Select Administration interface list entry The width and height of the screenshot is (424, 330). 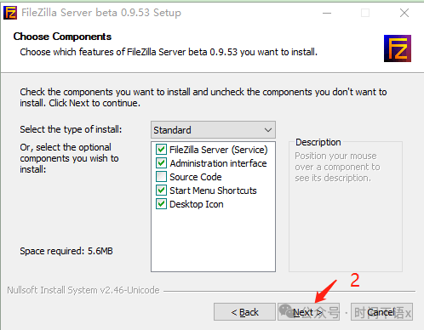click(218, 163)
